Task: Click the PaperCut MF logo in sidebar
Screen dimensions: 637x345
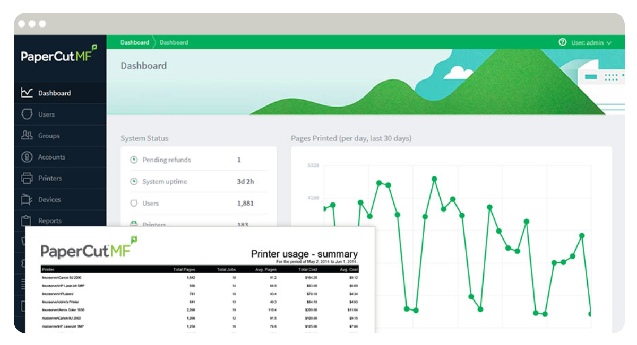Action: pyautogui.click(x=59, y=56)
